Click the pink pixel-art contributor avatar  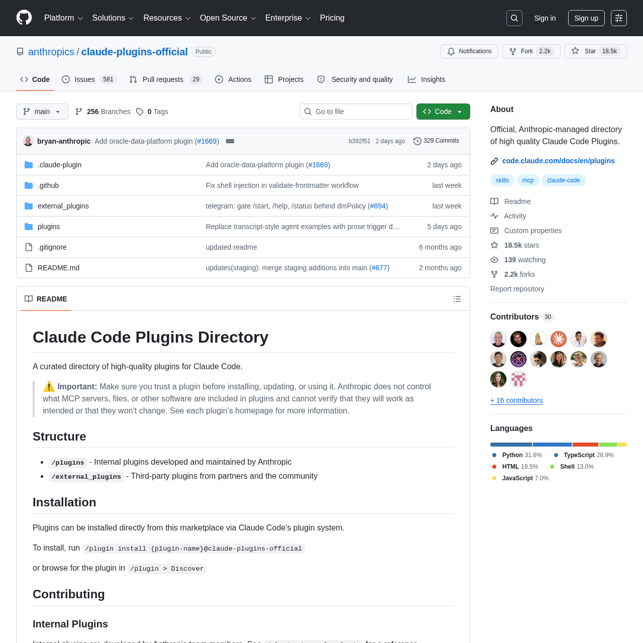pos(518,379)
